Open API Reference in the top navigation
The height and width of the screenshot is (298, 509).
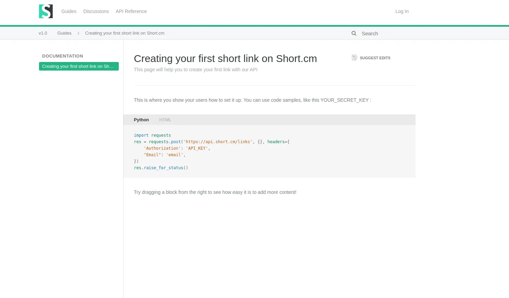click(131, 11)
